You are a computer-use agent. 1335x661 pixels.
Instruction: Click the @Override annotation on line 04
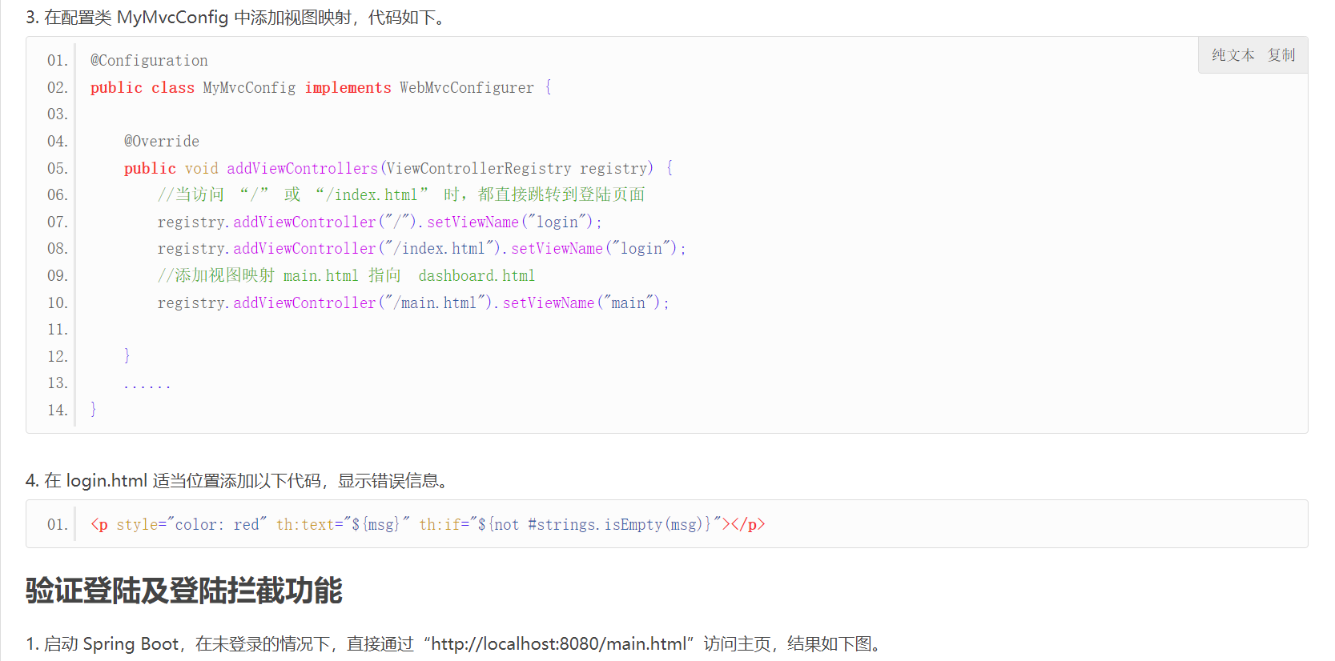161,142
